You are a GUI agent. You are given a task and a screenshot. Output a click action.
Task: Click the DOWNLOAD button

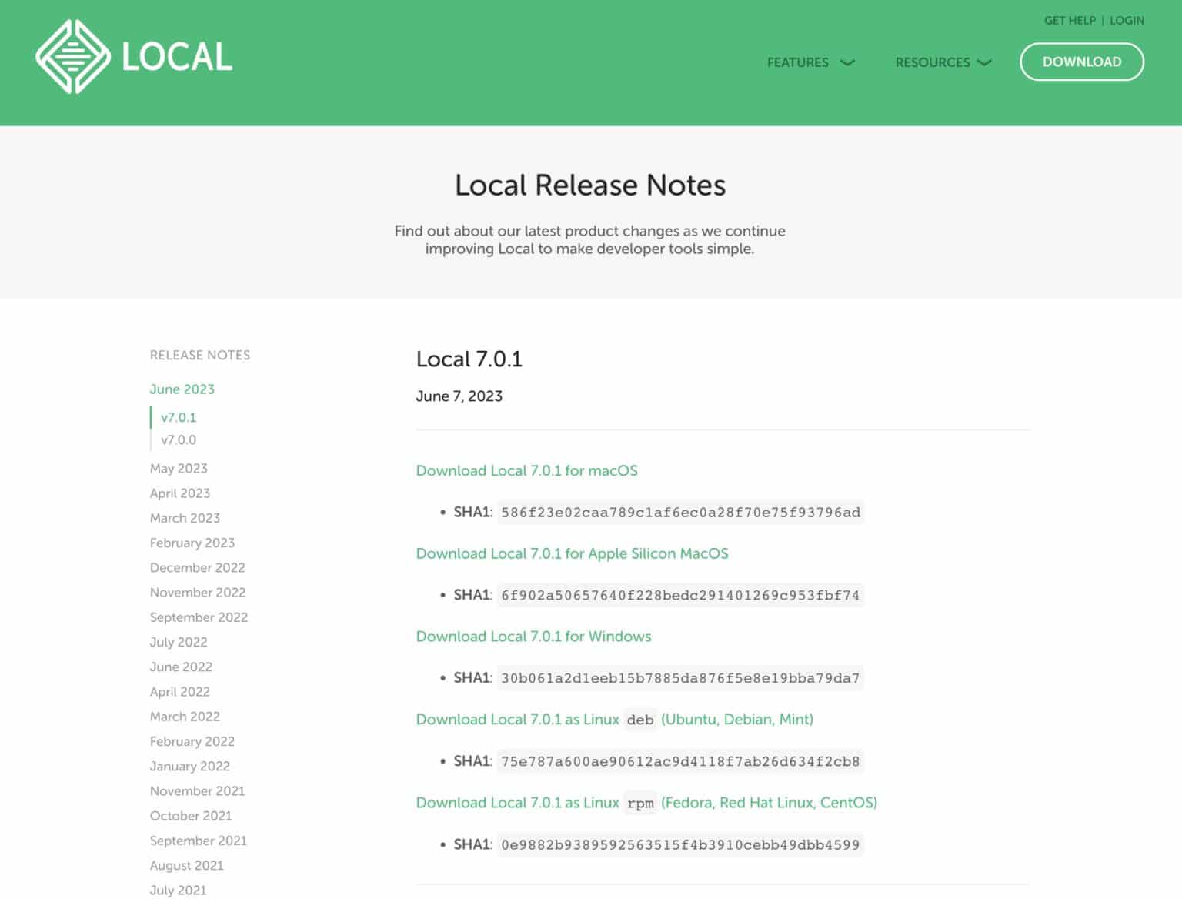tap(1081, 62)
